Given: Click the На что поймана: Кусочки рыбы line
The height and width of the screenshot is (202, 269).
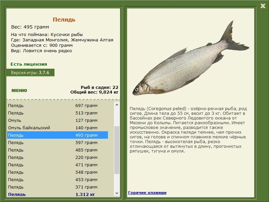Looking at the screenshot, I should click(47, 35).
